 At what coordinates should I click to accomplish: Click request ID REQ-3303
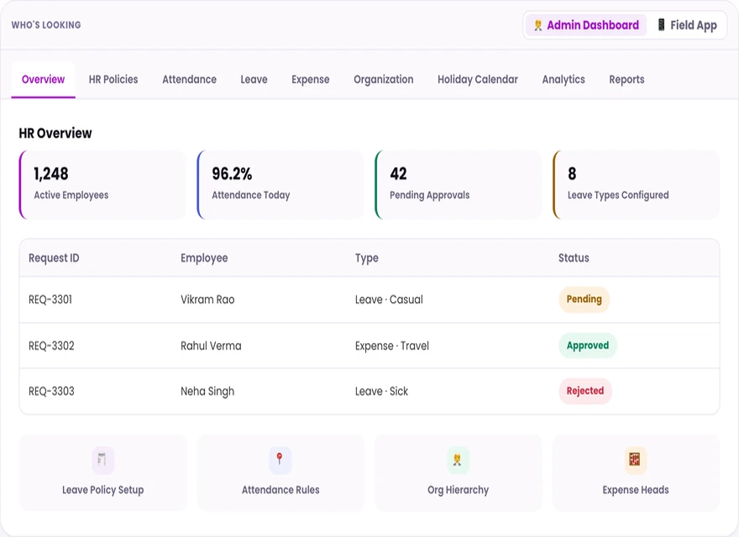pyautogui.click(x=51, y=392)
